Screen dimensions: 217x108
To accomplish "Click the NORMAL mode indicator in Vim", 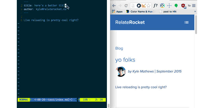I will click(x=24, y=100).
